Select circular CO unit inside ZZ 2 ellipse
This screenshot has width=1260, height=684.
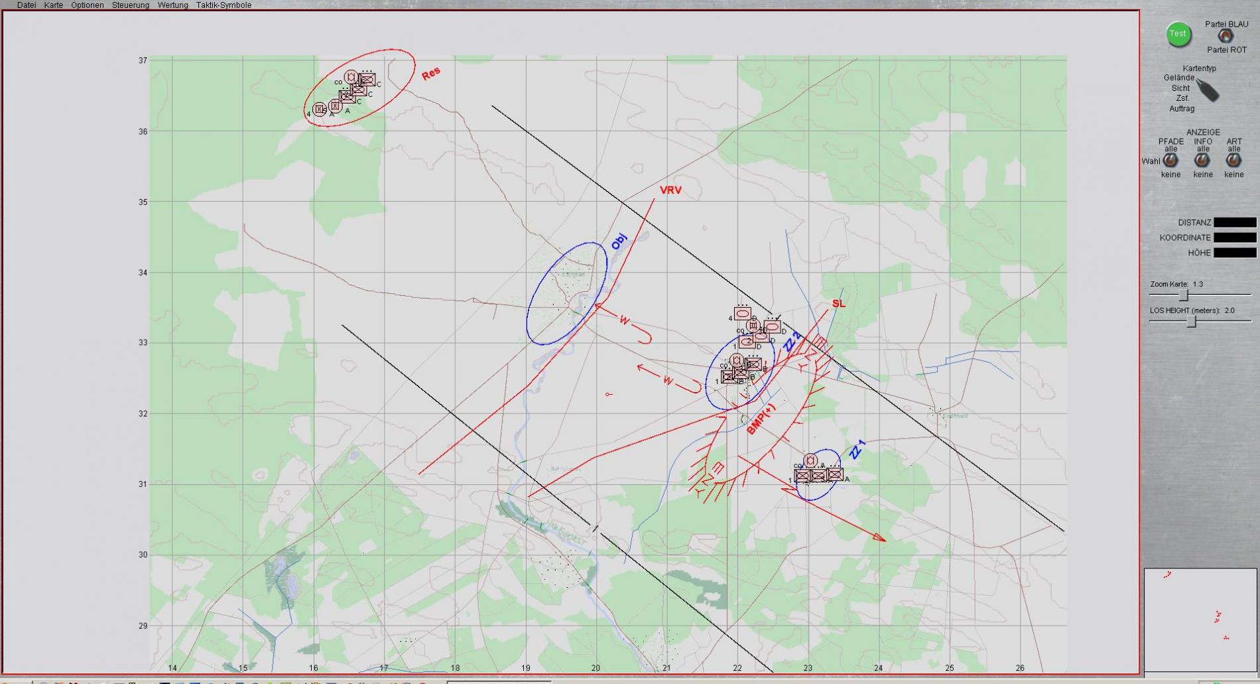pos(736,360)
